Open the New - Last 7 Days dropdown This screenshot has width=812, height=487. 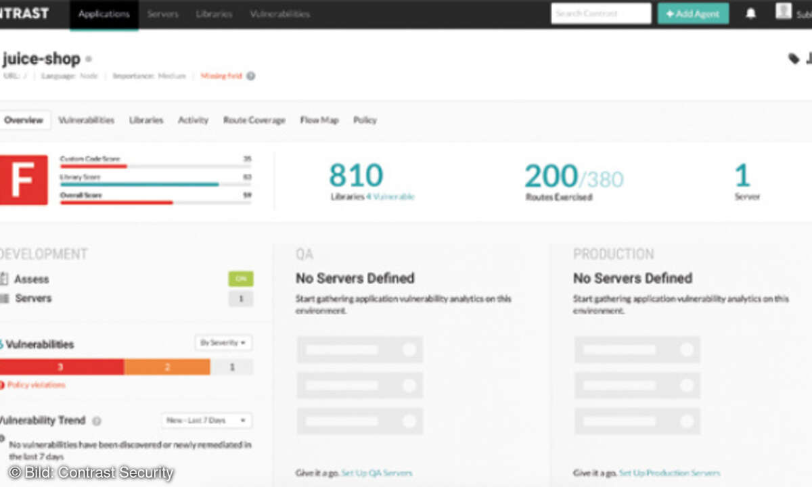click(207, 421)
